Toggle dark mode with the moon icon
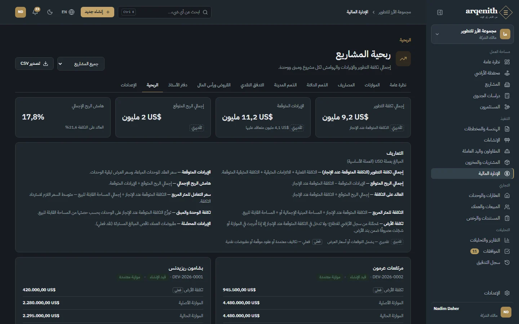The image size is (519, 324). pyautogui.click(x=50, y=12)
